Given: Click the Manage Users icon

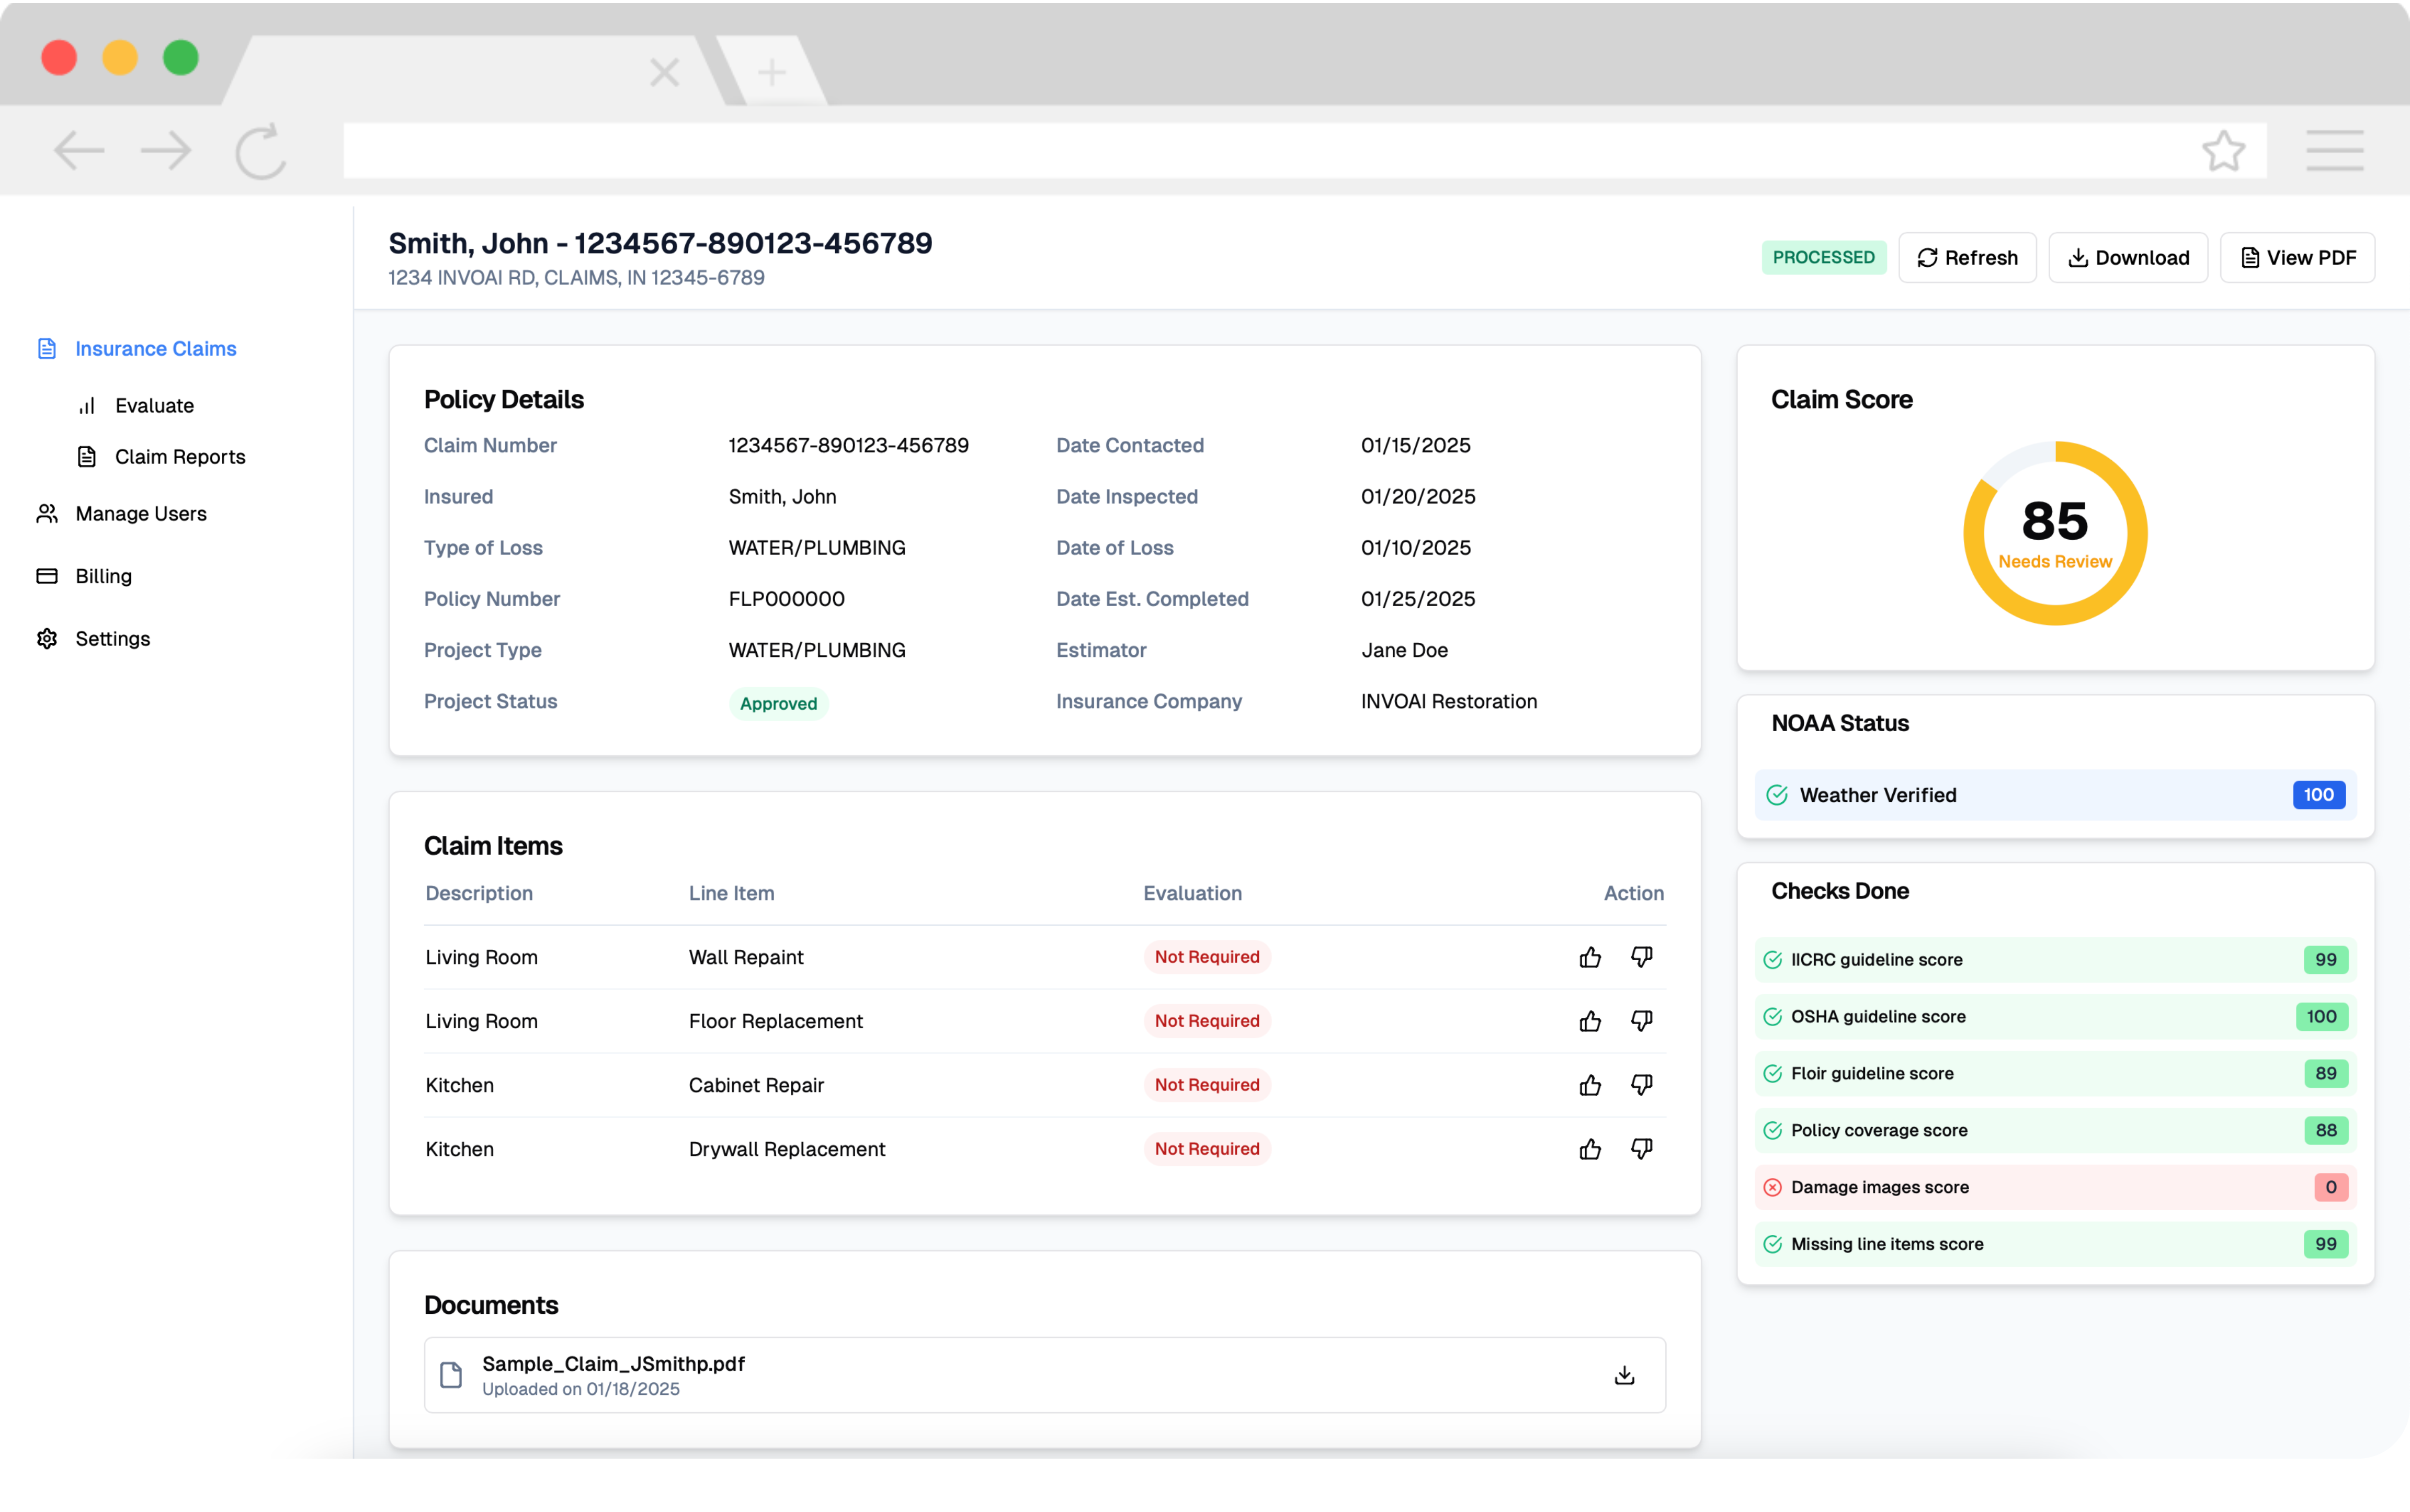Looking at the screenshot, I should point(46,513).
